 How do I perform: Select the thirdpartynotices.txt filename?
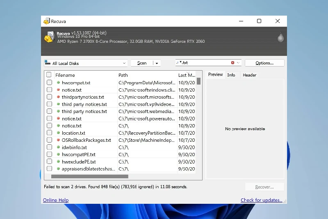(83, 97)
